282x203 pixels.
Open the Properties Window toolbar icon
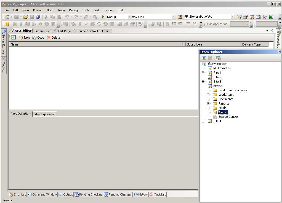246,17
